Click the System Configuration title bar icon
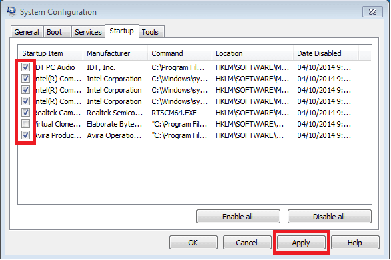Viewport: 391px width, 260px height. click(11, 11)
